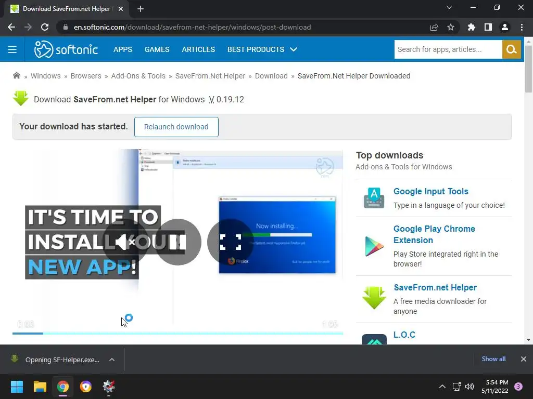This screenshot has width=533, height=399.
Task: Toggle the Chrome side panel icon
Action: click(488, 27)
